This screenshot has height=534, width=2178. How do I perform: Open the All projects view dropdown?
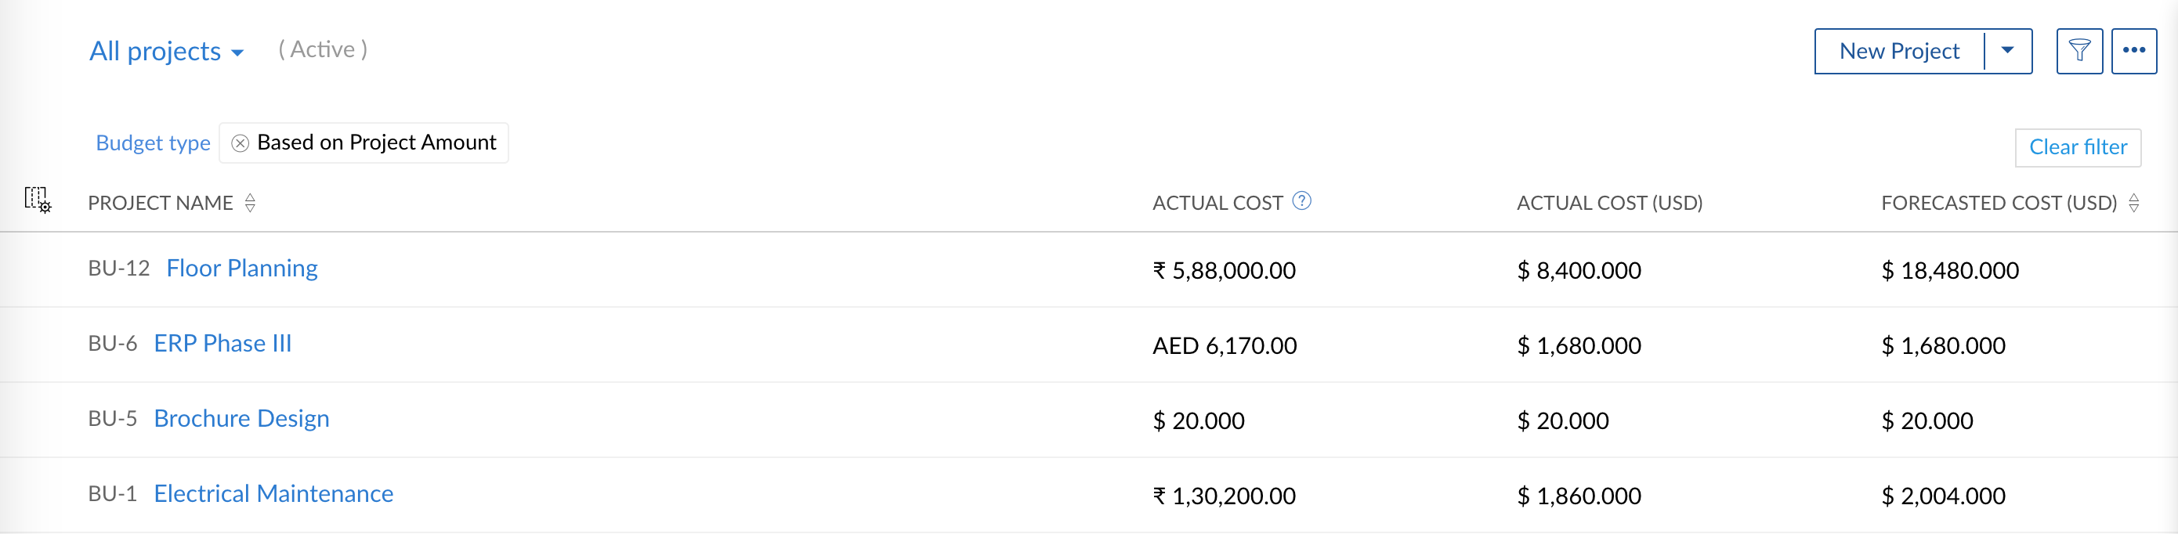[167, 52]
